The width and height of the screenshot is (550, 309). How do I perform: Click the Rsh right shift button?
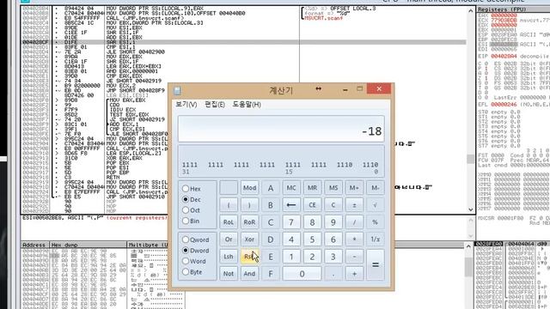(x=249, y=257)
